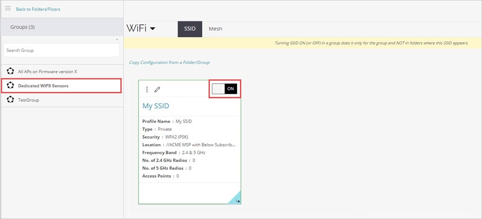Screen dimensions: 482x219
Task: Click the Location : //ACME MSP row
Action: [189, 145]
